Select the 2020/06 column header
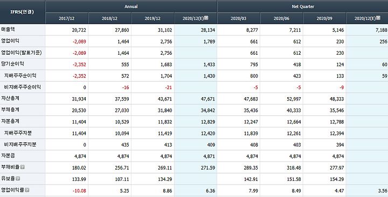Viewport: 388px width, 197px height. pos(282,18)
